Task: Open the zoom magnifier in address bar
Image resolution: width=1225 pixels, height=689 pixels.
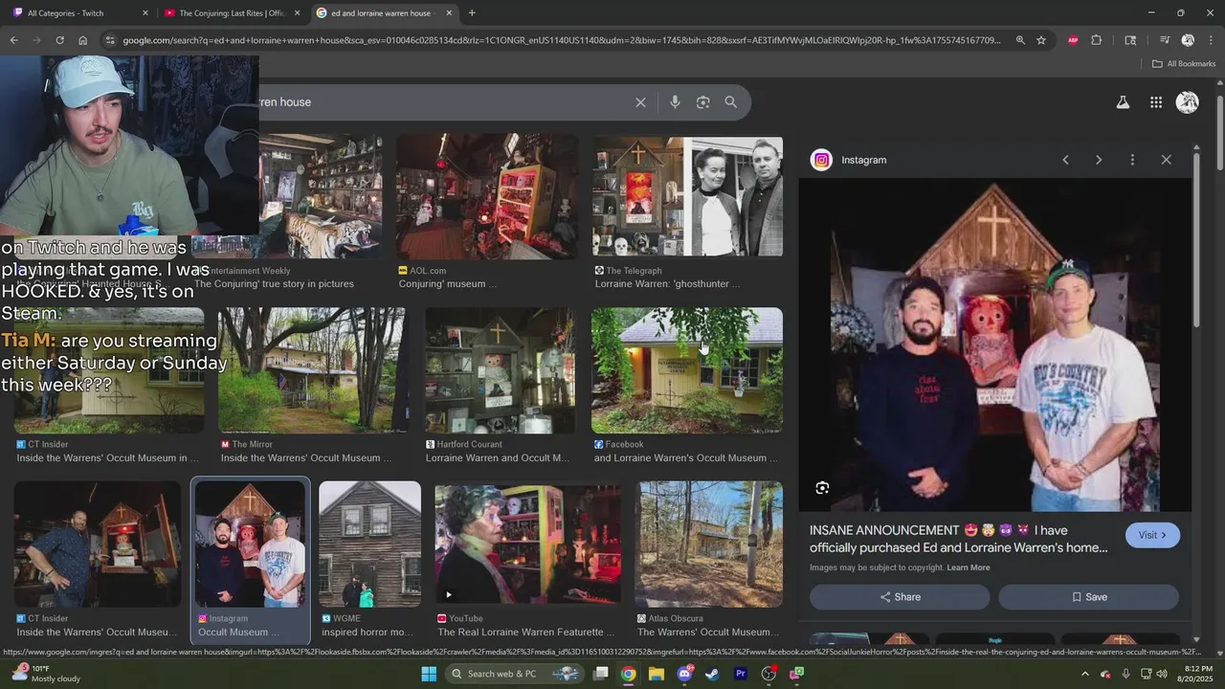Action: tap(1020, 40)
